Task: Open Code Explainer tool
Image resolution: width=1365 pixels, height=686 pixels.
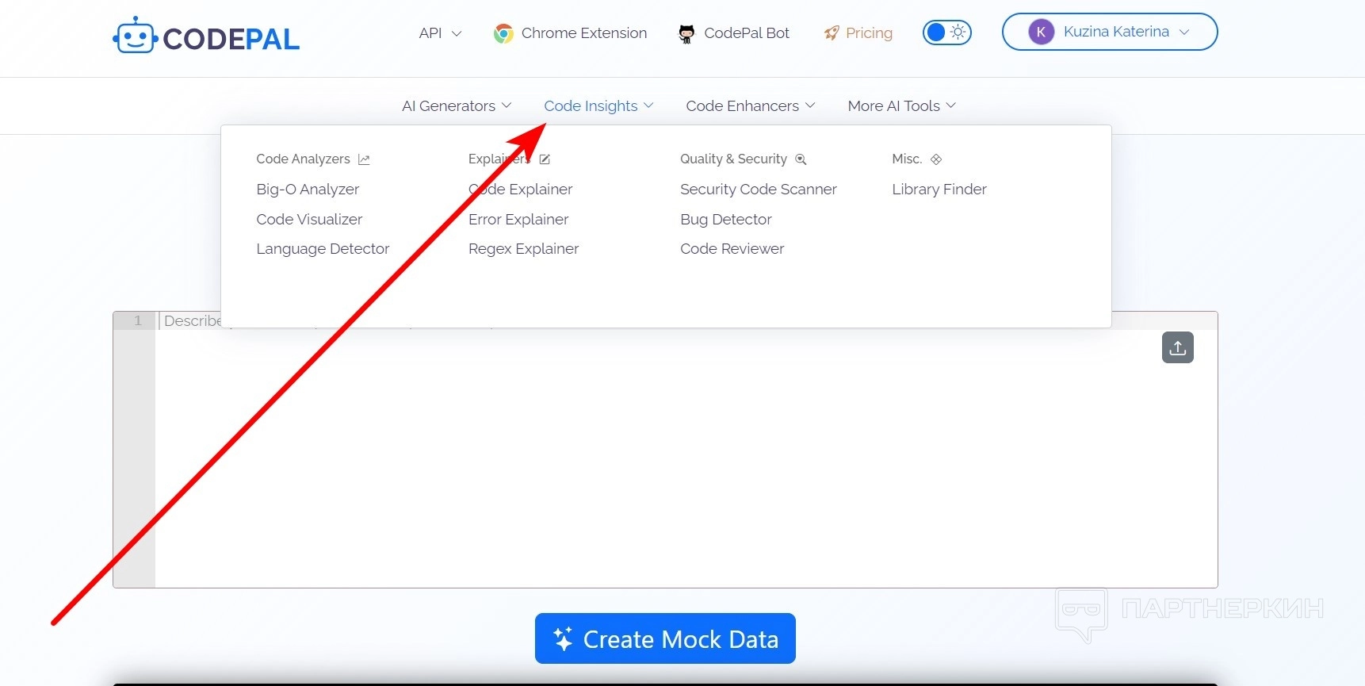Action: pos(520,190)
